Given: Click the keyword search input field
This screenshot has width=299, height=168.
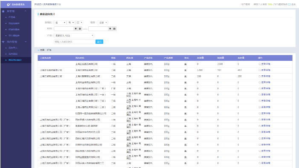Looking at the screenshot, I should 74,42.
